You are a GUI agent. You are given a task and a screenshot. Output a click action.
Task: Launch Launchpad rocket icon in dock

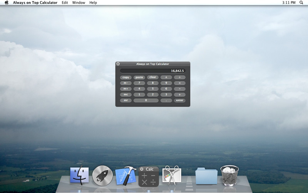click(102, 176)
